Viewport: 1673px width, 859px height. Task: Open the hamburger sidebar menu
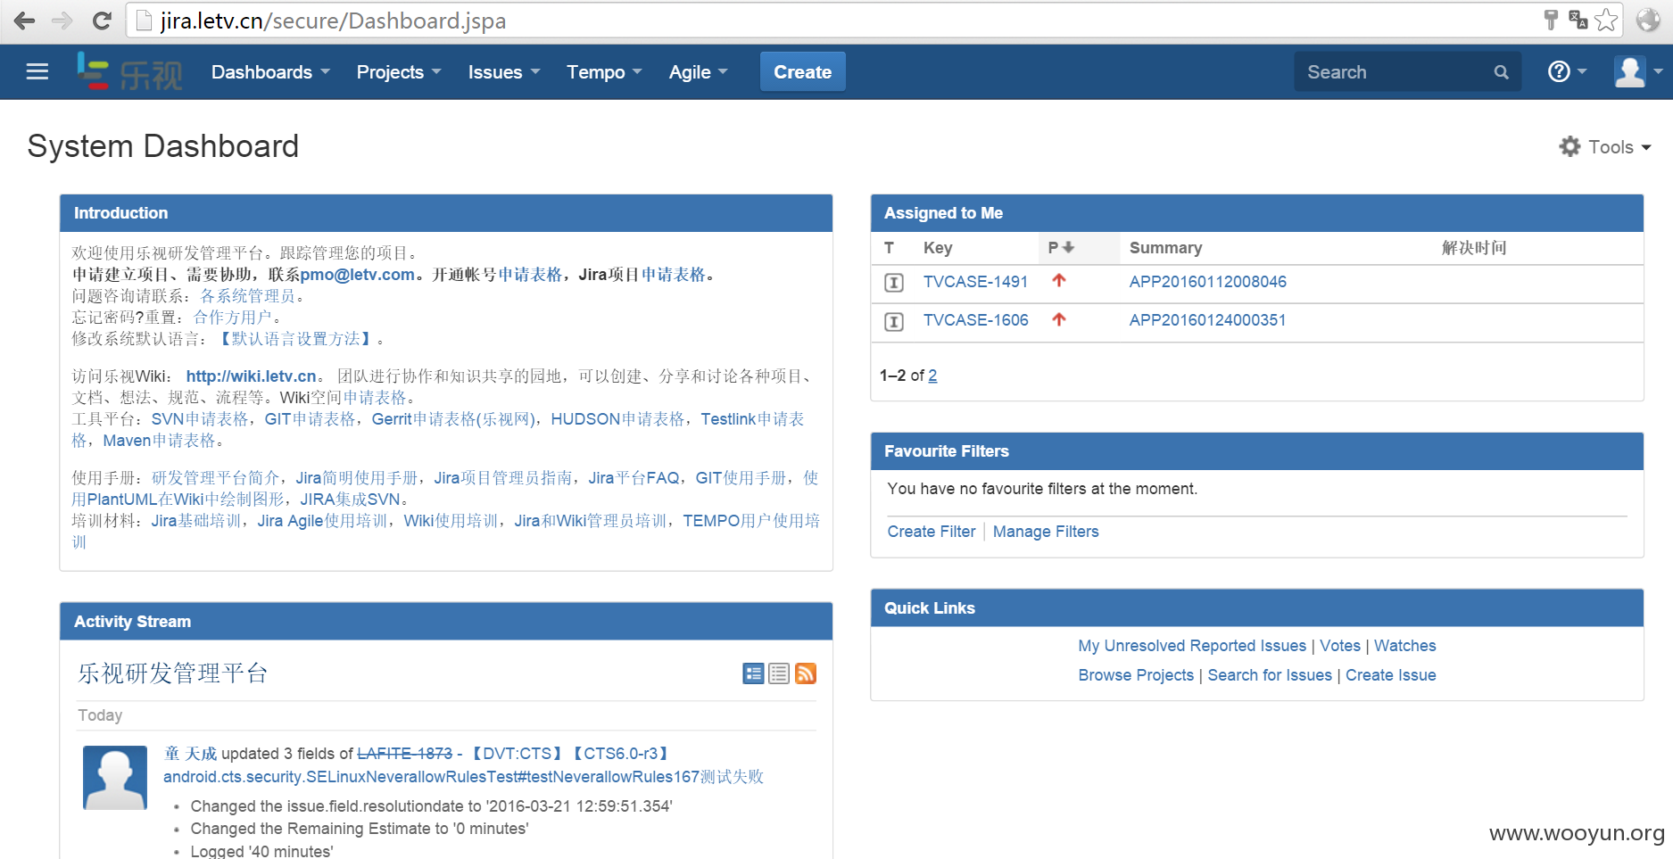click(37, 71)
